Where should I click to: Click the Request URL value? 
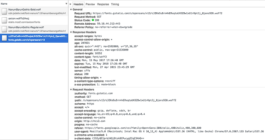[x=158, y=13]
